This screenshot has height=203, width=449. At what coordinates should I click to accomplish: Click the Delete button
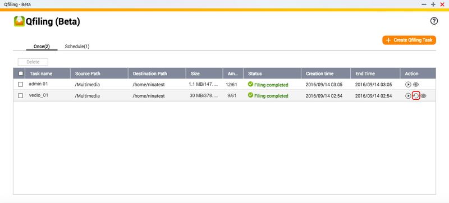33,62
